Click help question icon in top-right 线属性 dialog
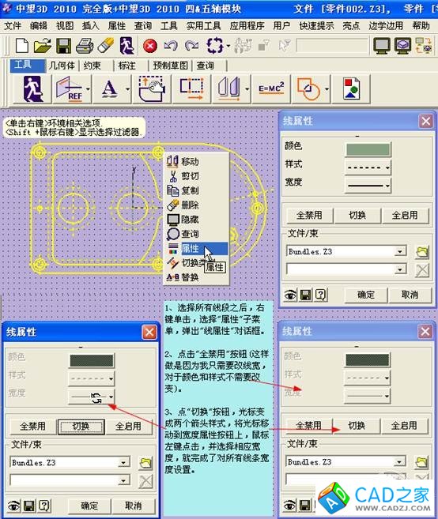438x519 pixels. click(x=320, y=295)
